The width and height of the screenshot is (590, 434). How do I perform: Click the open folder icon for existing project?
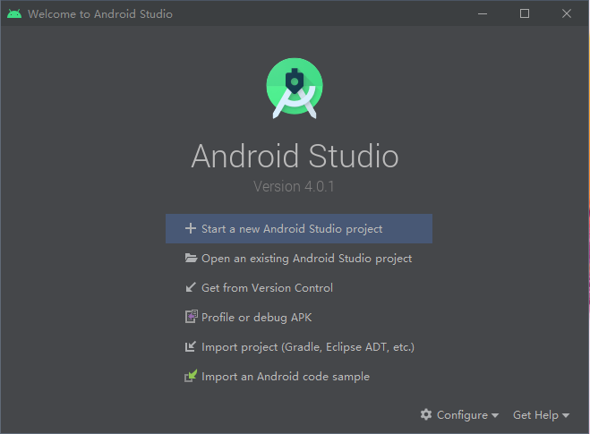pyautogui.click(x=191, y=258)
